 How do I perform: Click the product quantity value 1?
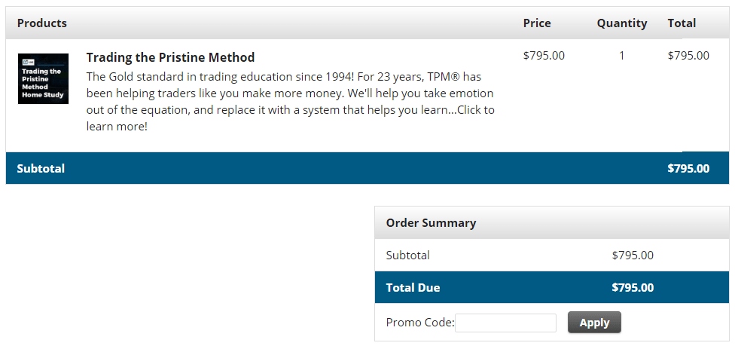point(621,56)
